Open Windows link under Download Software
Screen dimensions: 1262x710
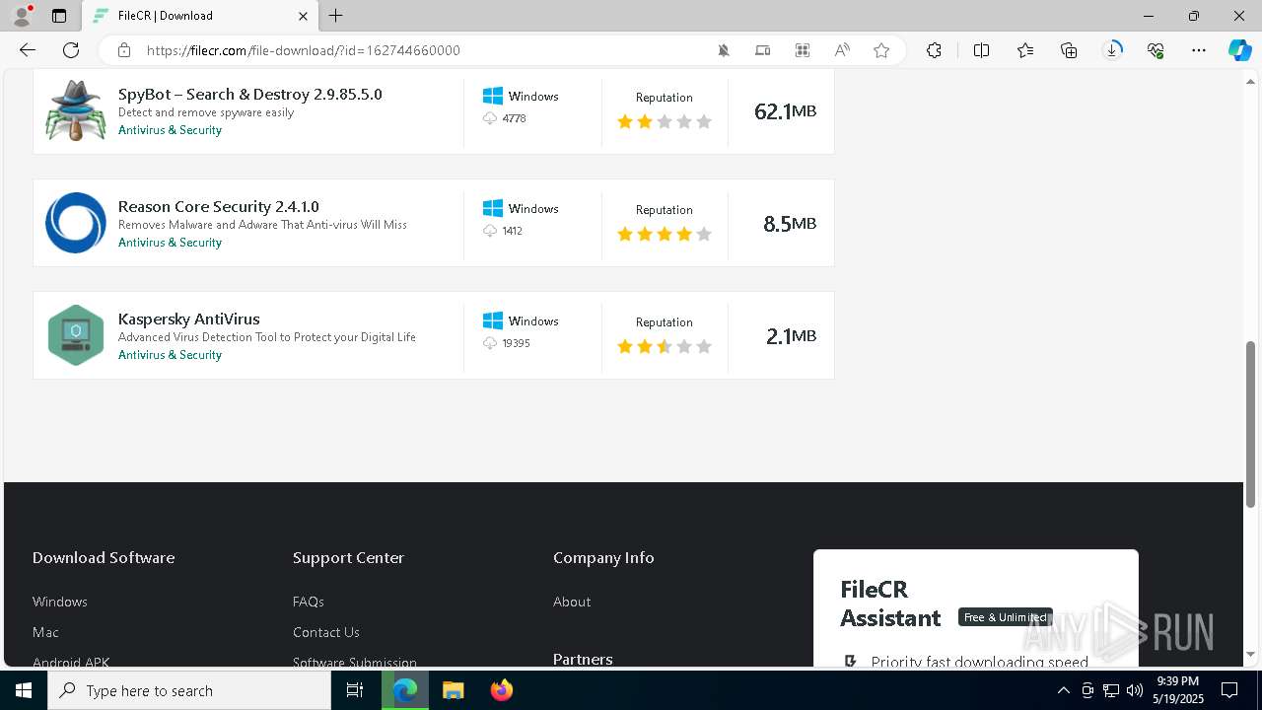click(x=60, y=602)
